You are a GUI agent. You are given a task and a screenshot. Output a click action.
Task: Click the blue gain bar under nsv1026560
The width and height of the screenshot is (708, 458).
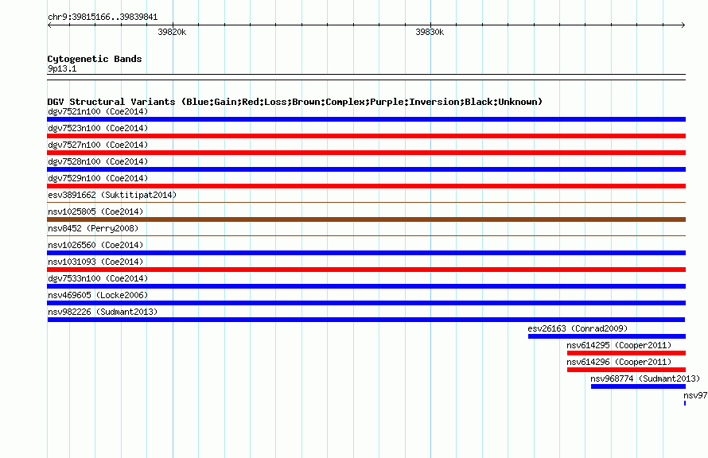[366, 253]
